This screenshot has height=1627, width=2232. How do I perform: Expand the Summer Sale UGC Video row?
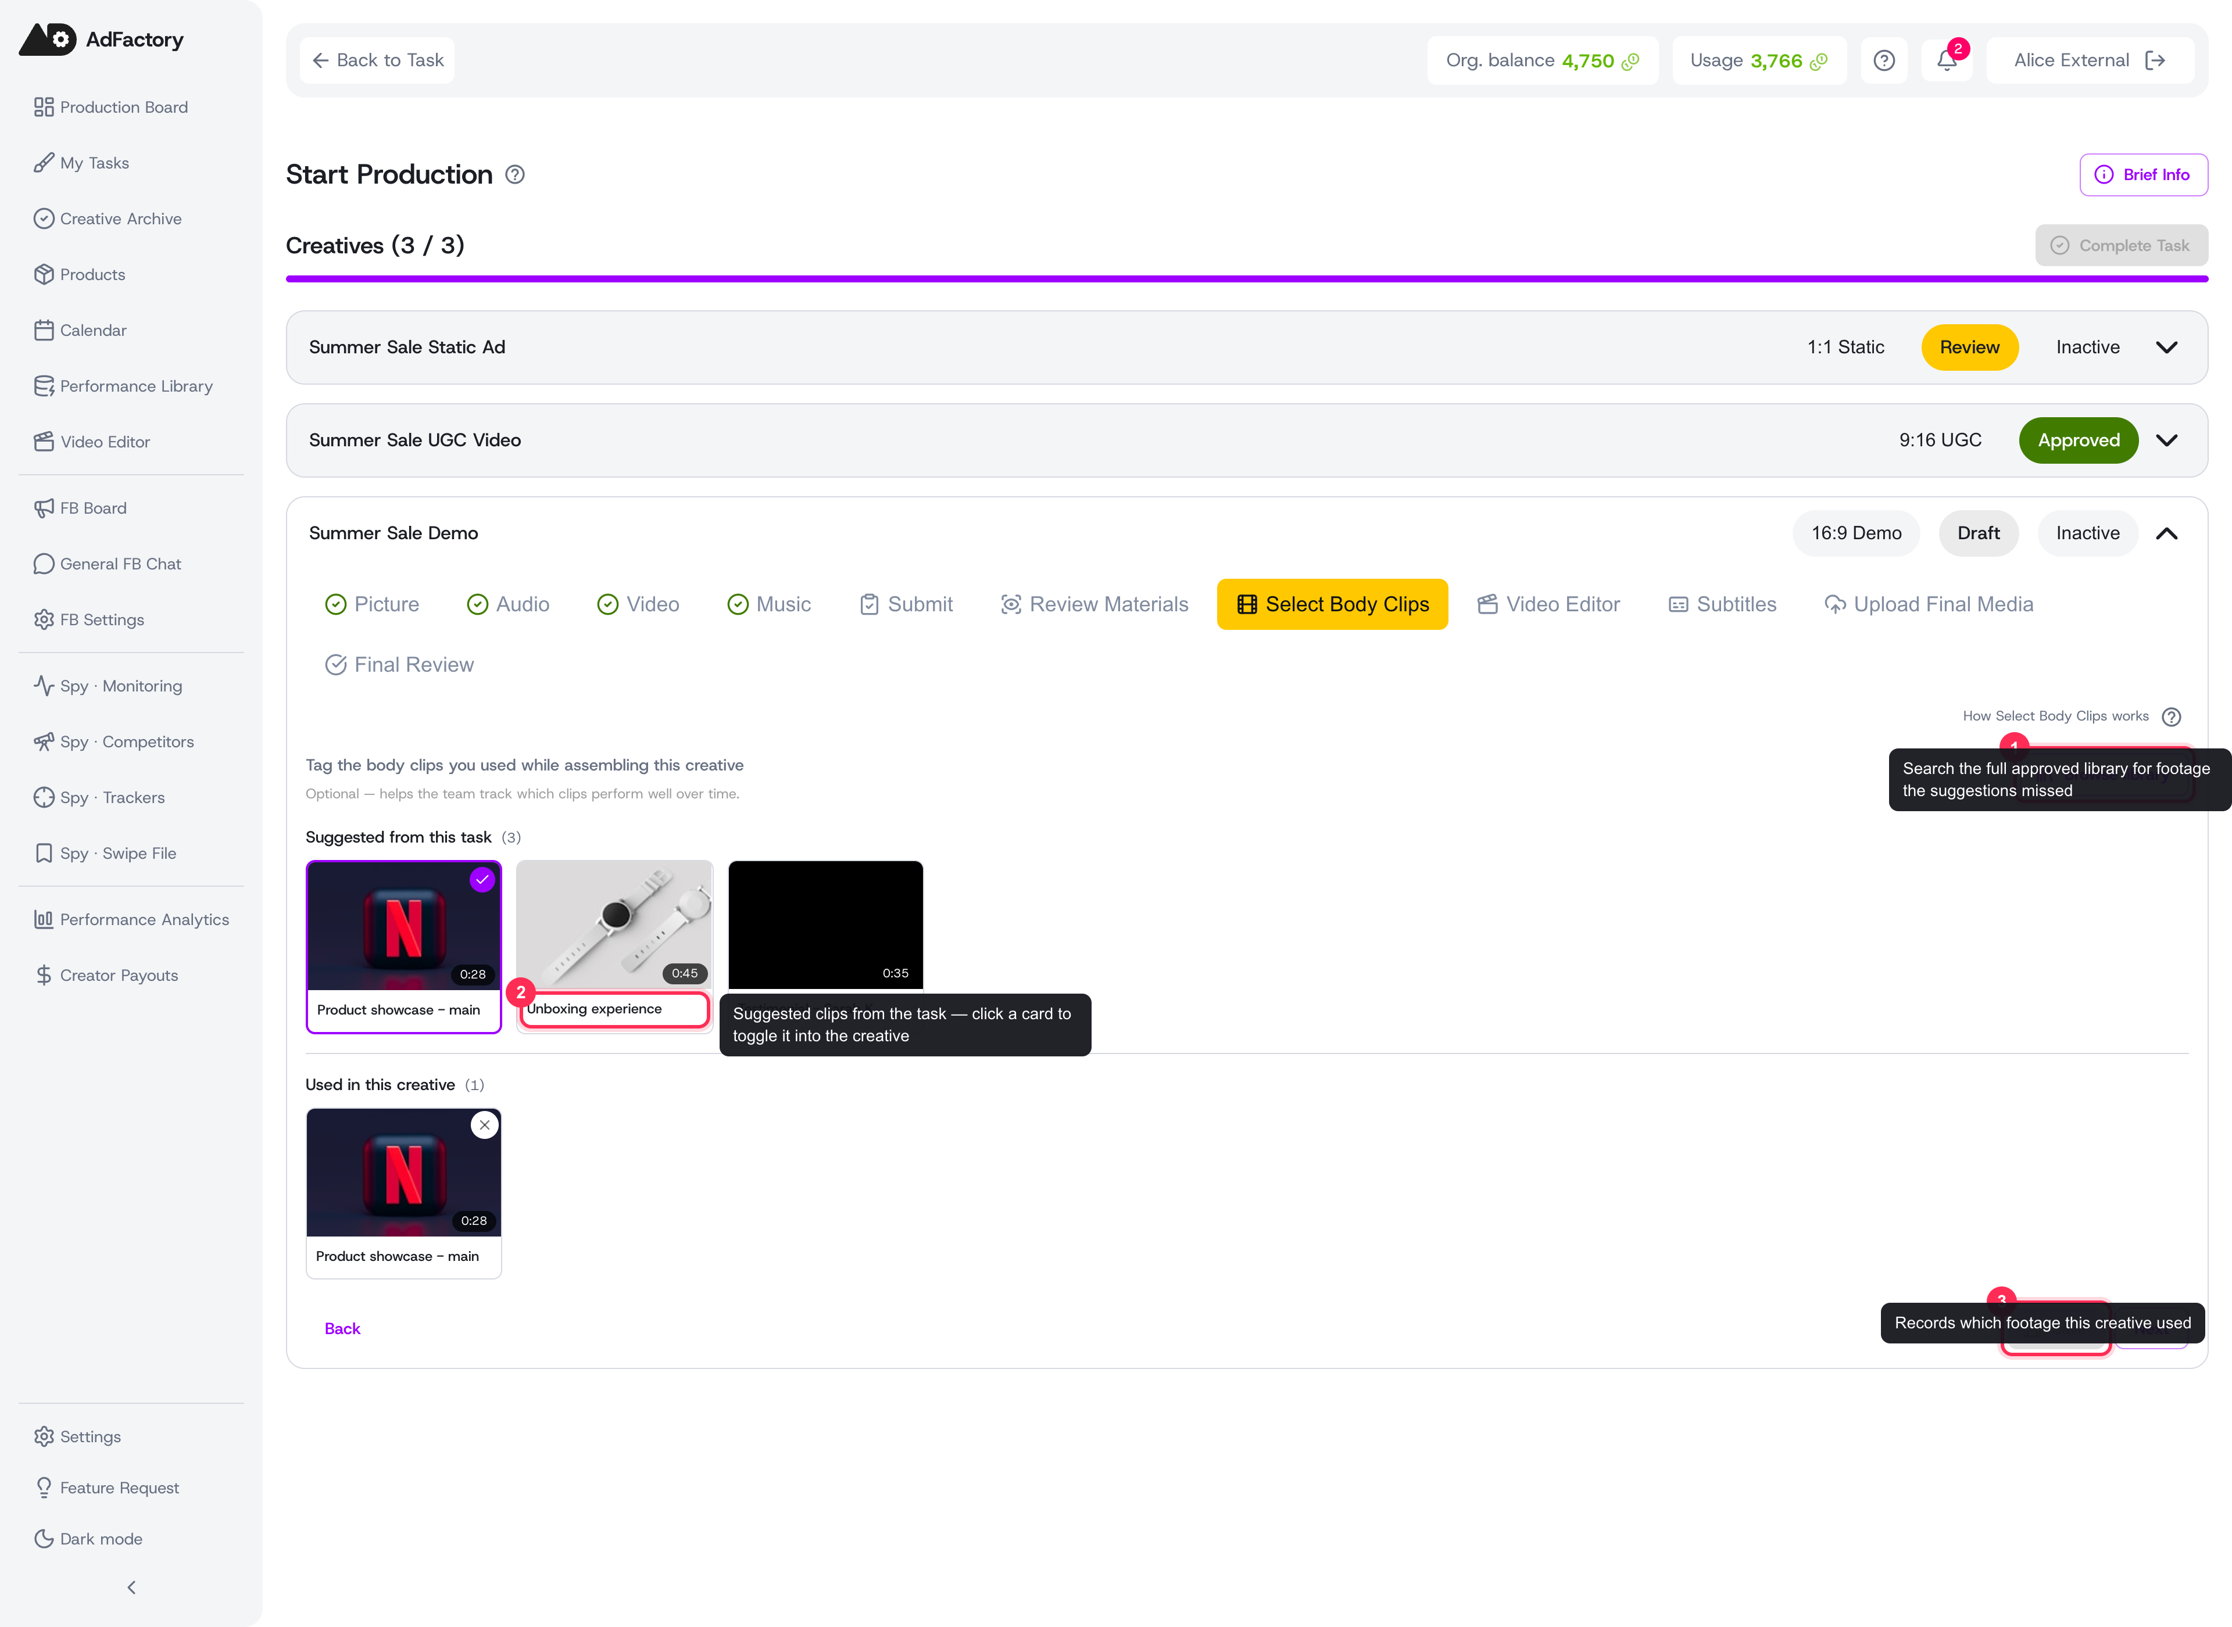click(x=2167, y=440)
